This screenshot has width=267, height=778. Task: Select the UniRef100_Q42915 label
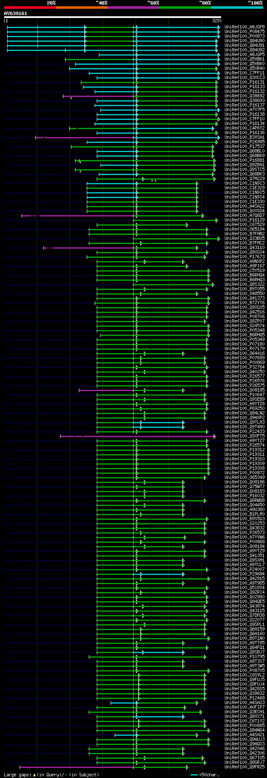(244, 578)
